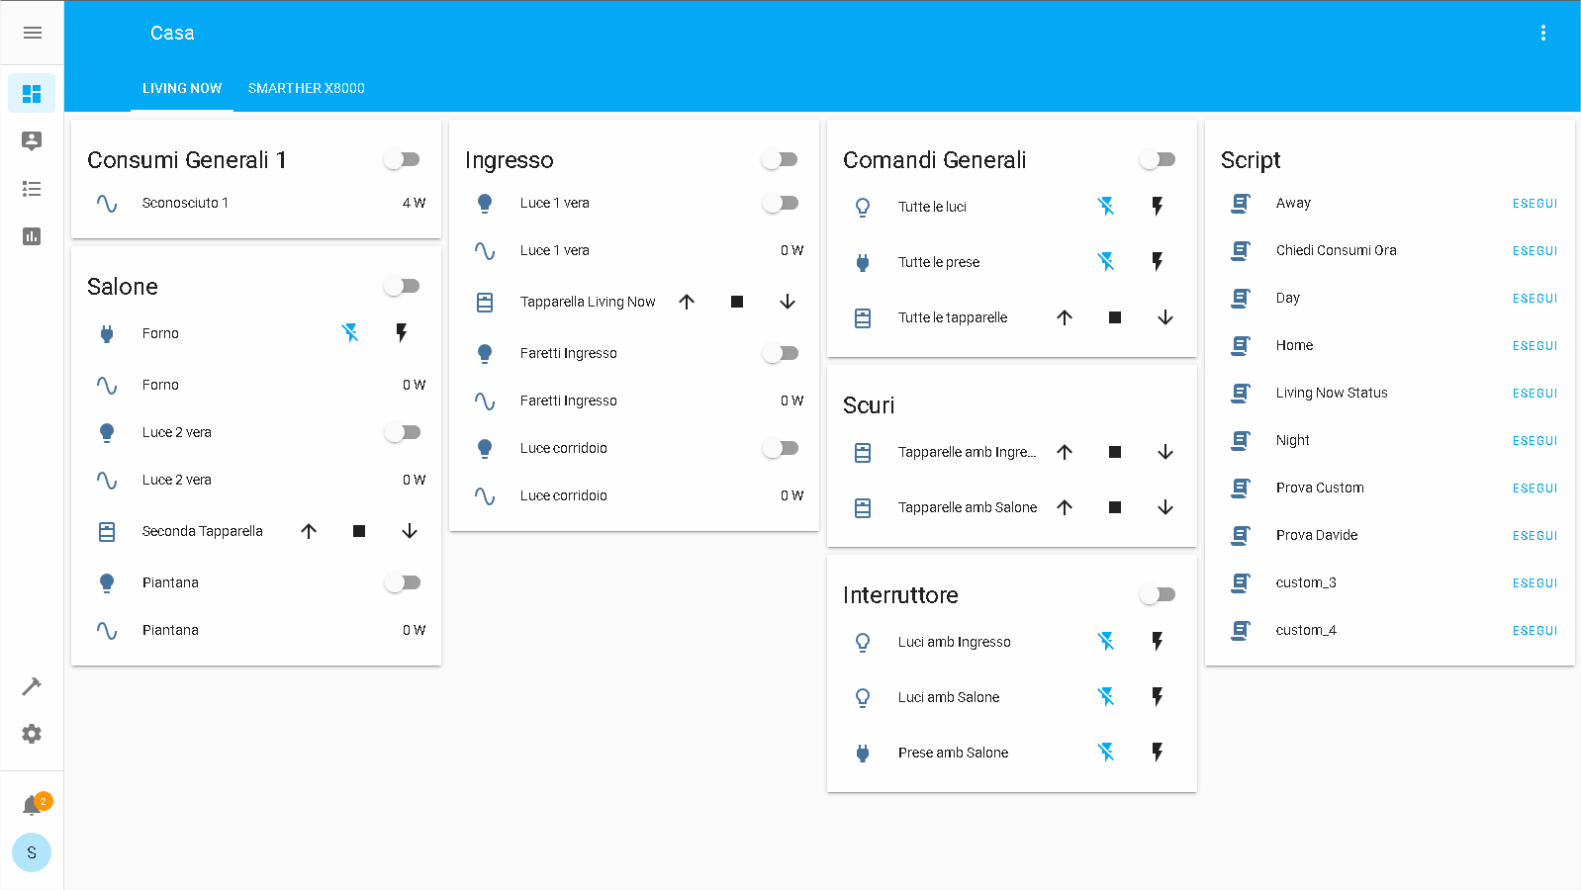
Task: Stop Seconda Tapparella cover
Action: click(359, 531)
